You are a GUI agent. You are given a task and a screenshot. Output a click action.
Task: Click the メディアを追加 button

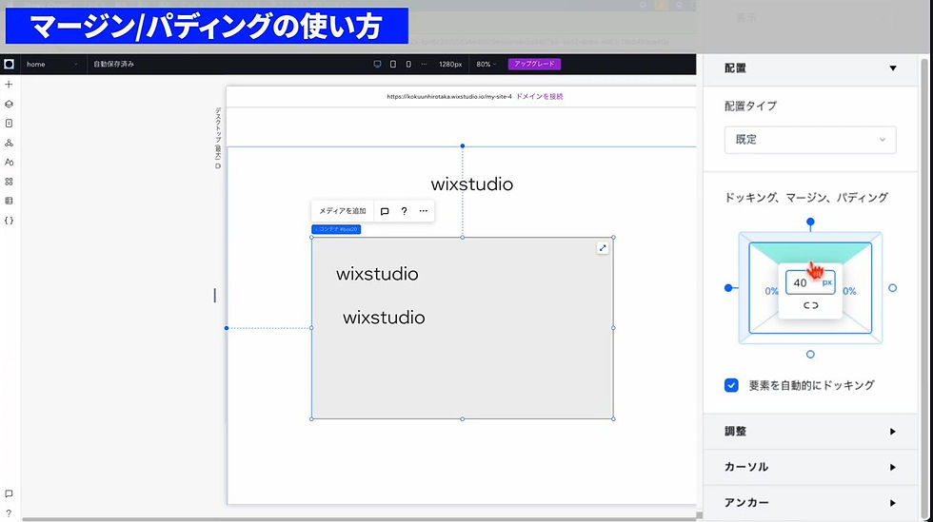342,211
